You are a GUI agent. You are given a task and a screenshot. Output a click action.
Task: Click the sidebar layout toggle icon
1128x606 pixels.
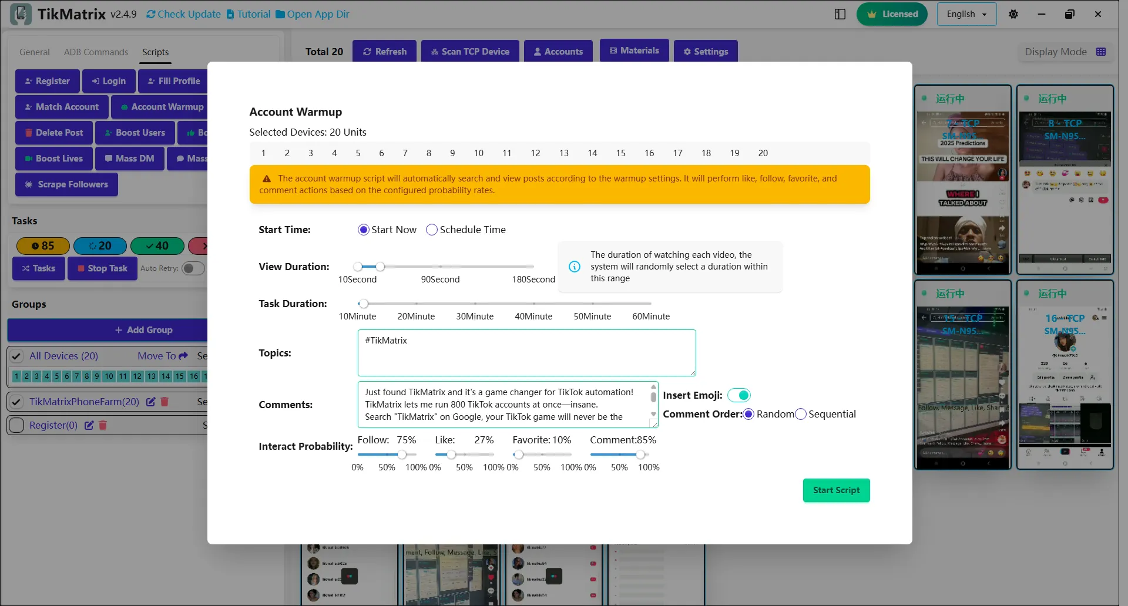(x=840, y=14)
